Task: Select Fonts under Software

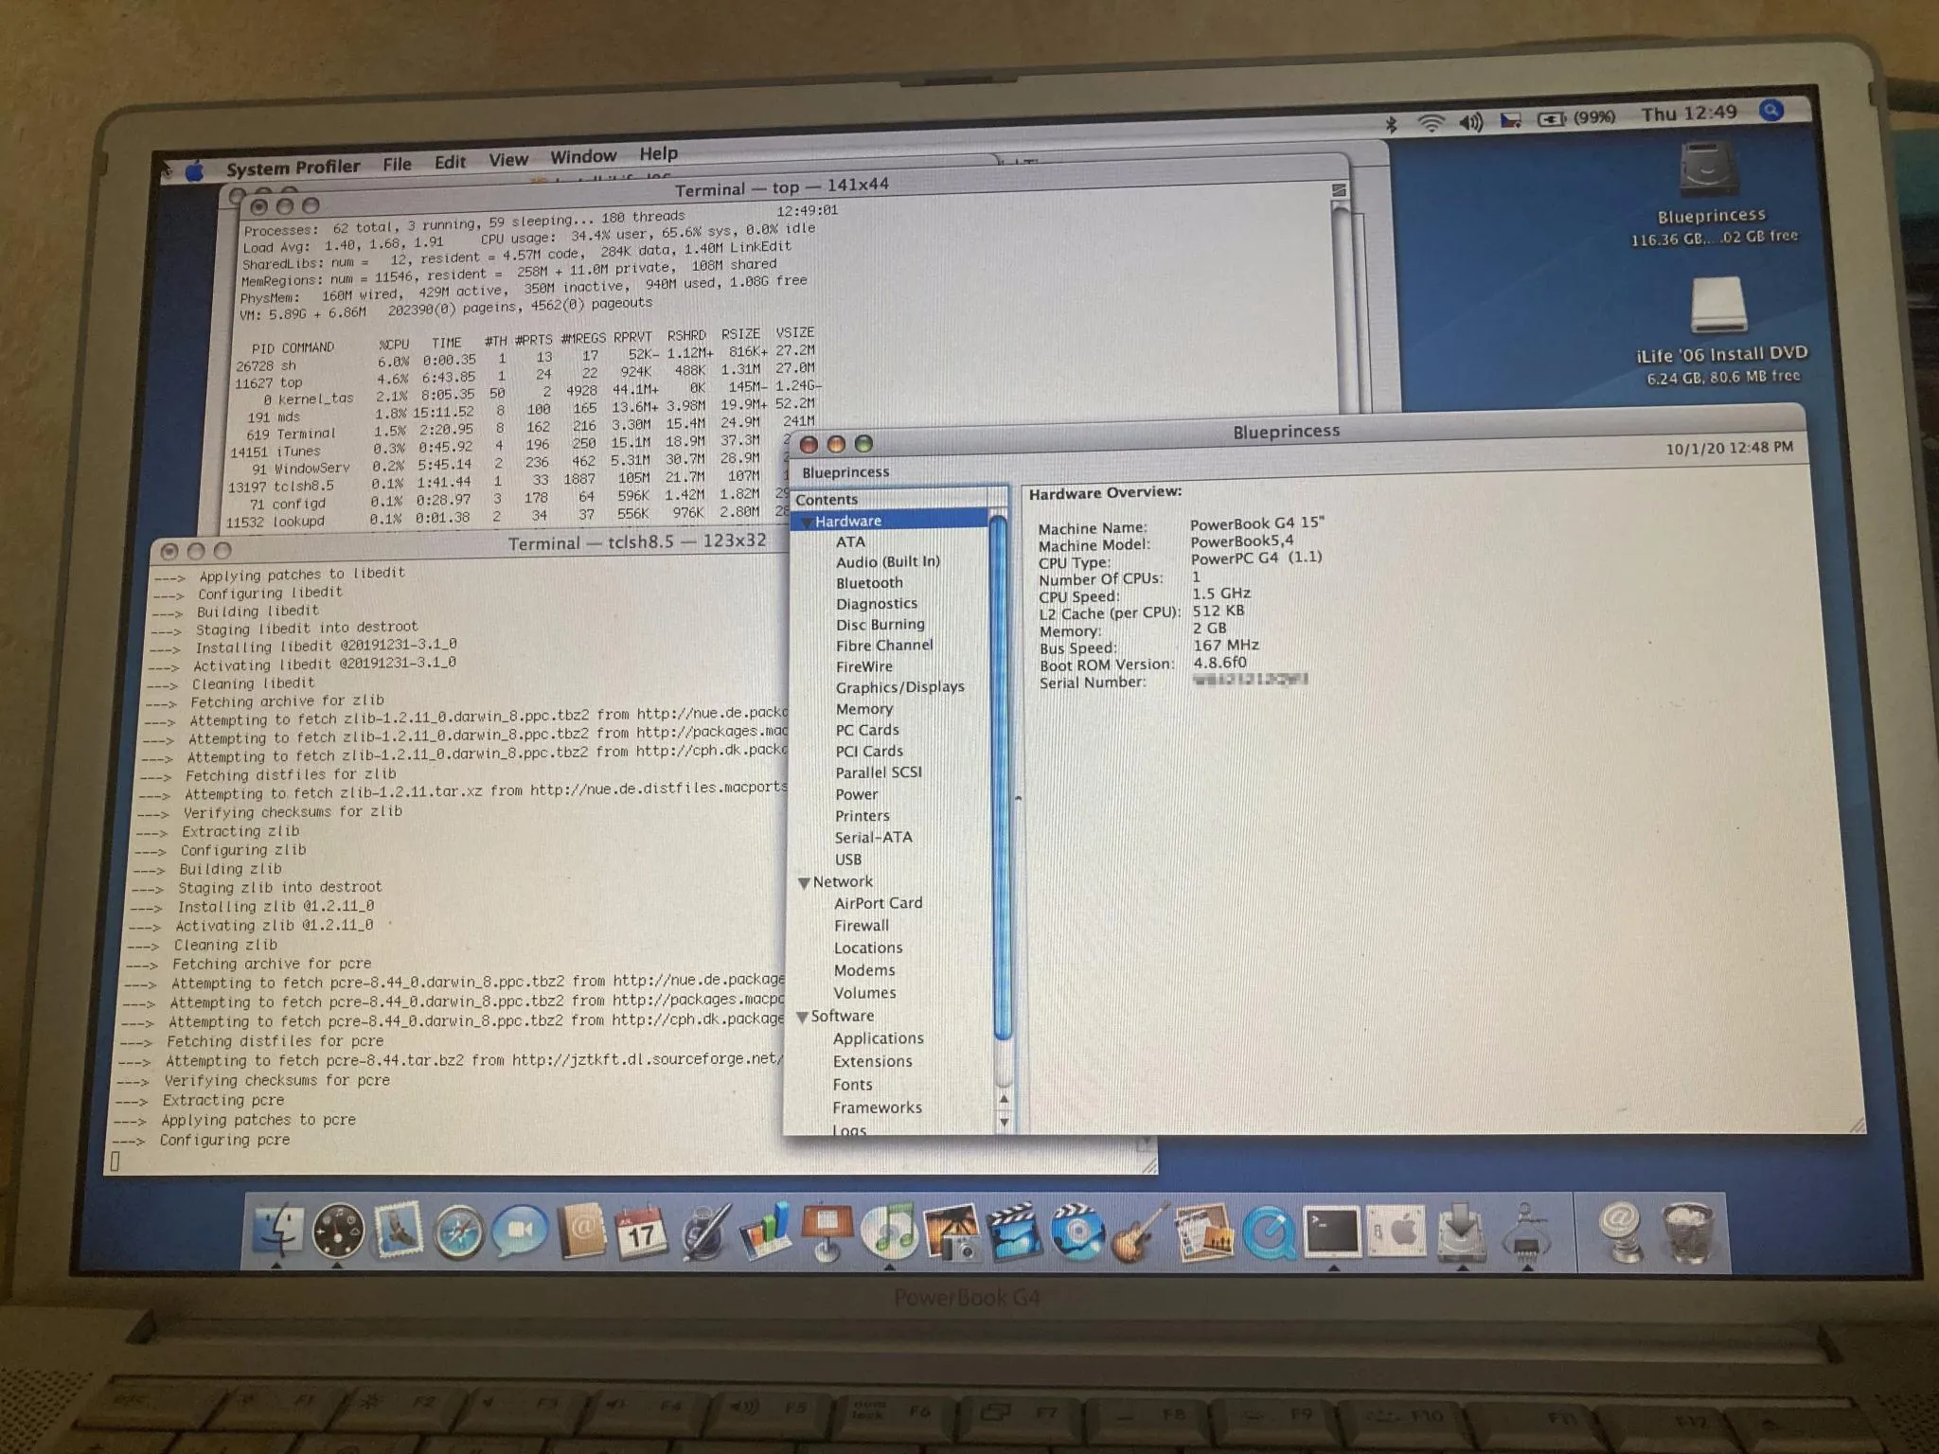Action: click(852, 1085)
